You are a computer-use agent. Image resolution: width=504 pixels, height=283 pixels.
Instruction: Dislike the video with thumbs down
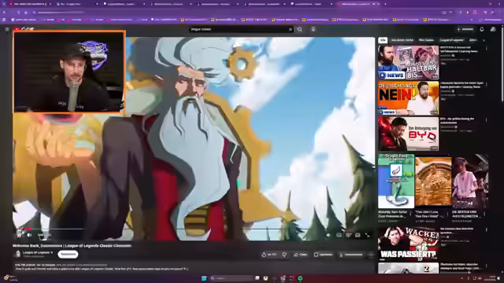[x=284, y=255]
